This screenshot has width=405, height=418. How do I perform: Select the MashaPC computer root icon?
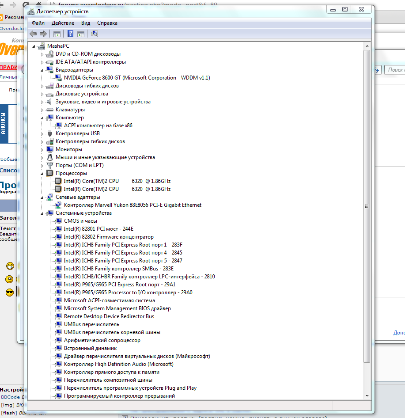click(x=42, y=46)
